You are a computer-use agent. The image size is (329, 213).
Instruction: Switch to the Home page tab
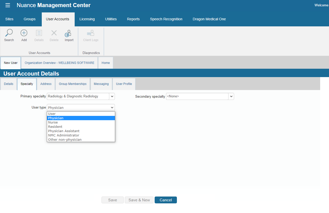click(x=106, y=63)
